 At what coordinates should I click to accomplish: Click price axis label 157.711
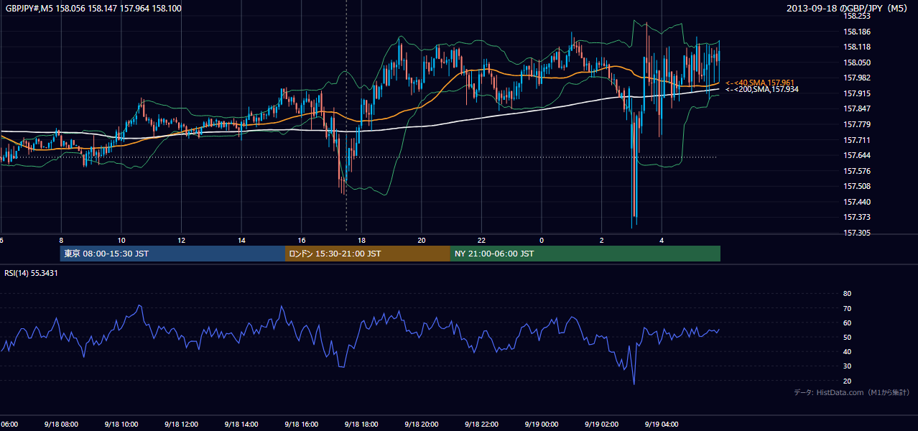click(x=857, y=140)
